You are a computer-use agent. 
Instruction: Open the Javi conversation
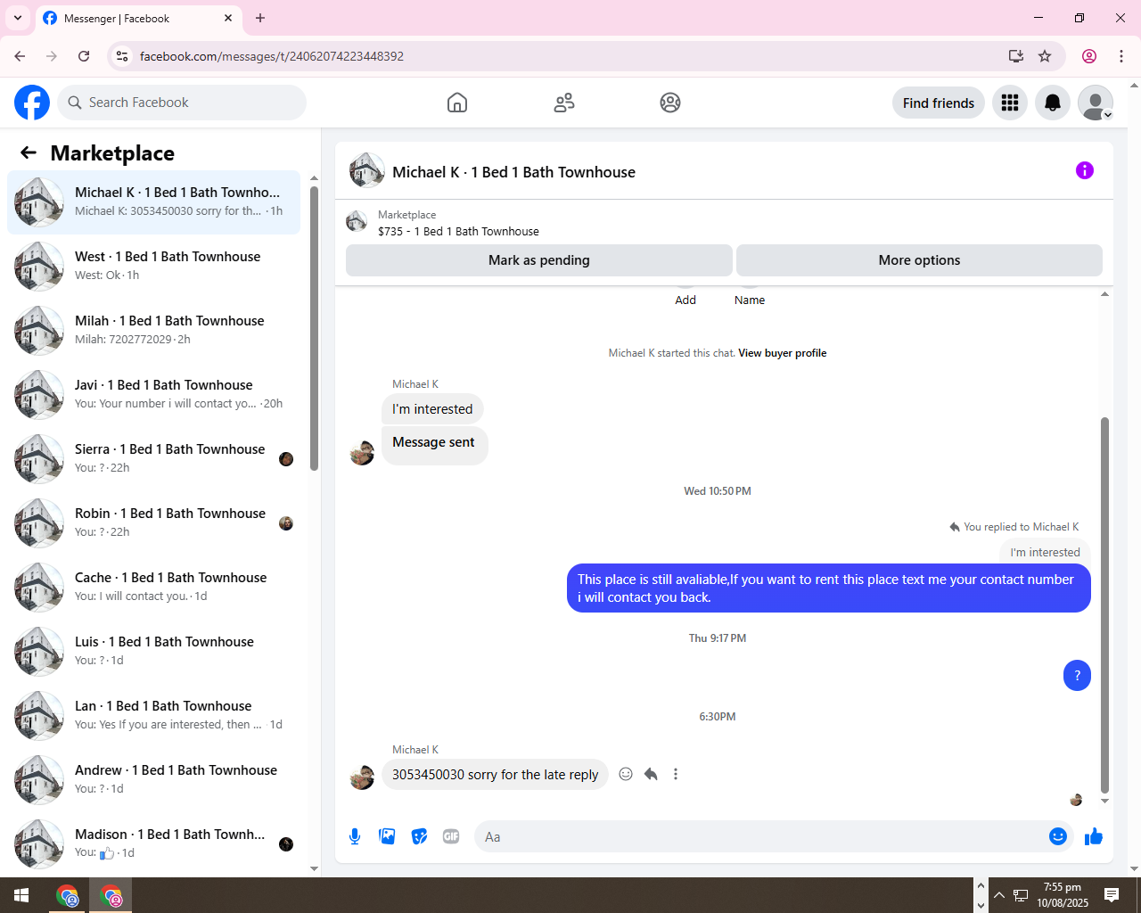coord(153,395)
